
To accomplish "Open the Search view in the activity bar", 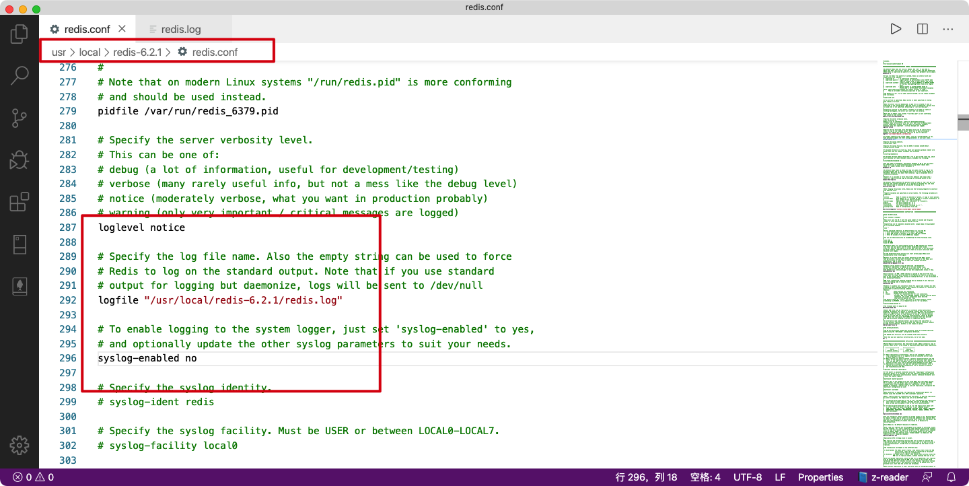I will click(x=20, y=75).
